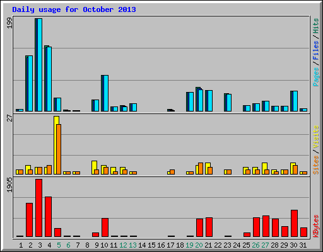Select the yellow visits bar for day 21
This screenshot has height=252, width=323.
(x=208, y=168)
